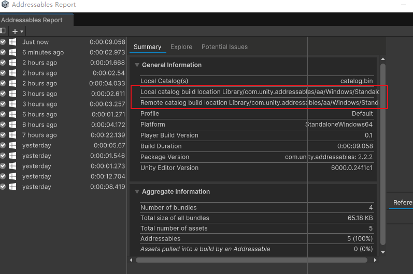413x274 pixels.
Task: Click the Unity Editor Version value
Action: coord(352,168)
